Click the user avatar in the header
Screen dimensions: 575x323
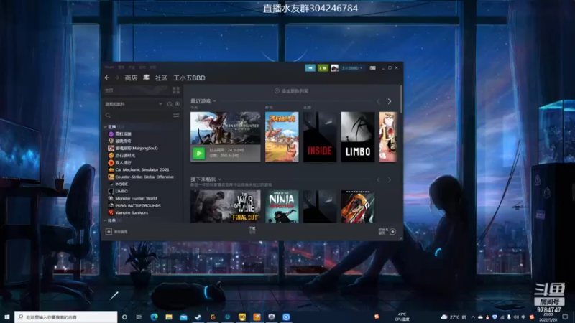pyautogui.click(x=334, y=67)
